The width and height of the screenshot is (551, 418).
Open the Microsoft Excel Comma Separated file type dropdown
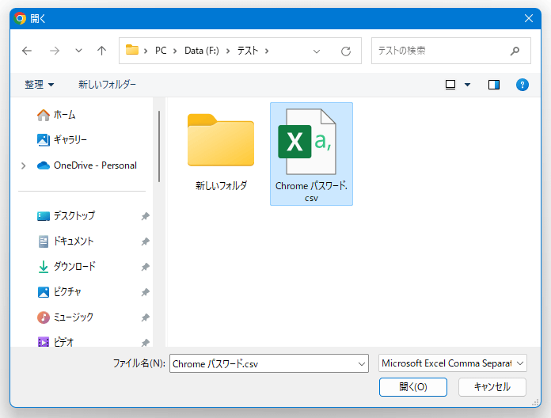[x=453, y=363]
